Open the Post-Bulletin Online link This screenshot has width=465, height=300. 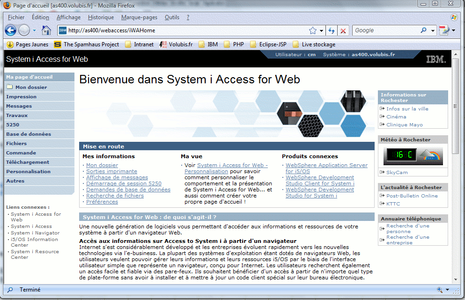coord(412,196)
